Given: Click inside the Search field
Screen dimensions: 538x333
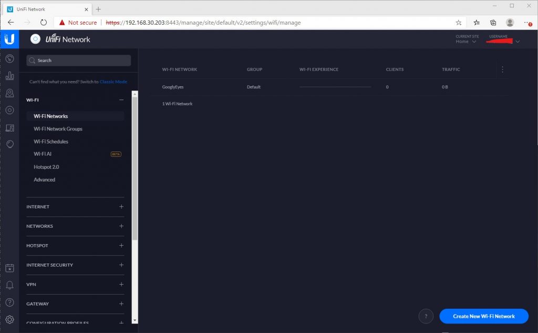Looking at the screenshot, I should (78, 60).
